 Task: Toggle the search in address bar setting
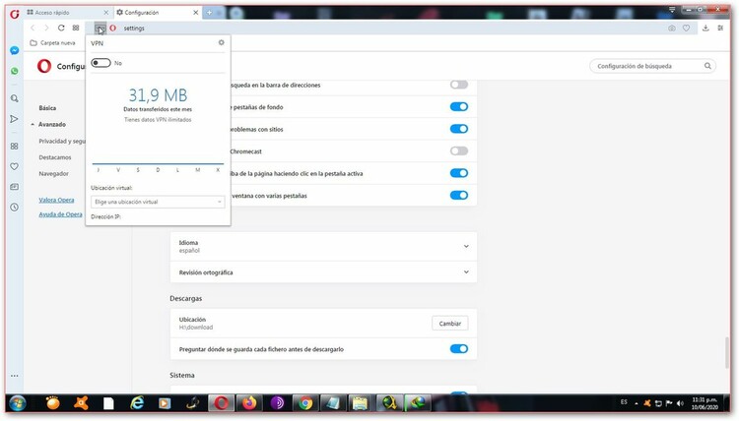tap(458, 85)
